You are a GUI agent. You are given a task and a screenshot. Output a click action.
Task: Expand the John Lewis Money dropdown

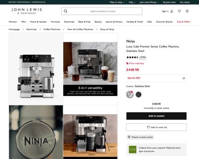[x=149, y=2]
